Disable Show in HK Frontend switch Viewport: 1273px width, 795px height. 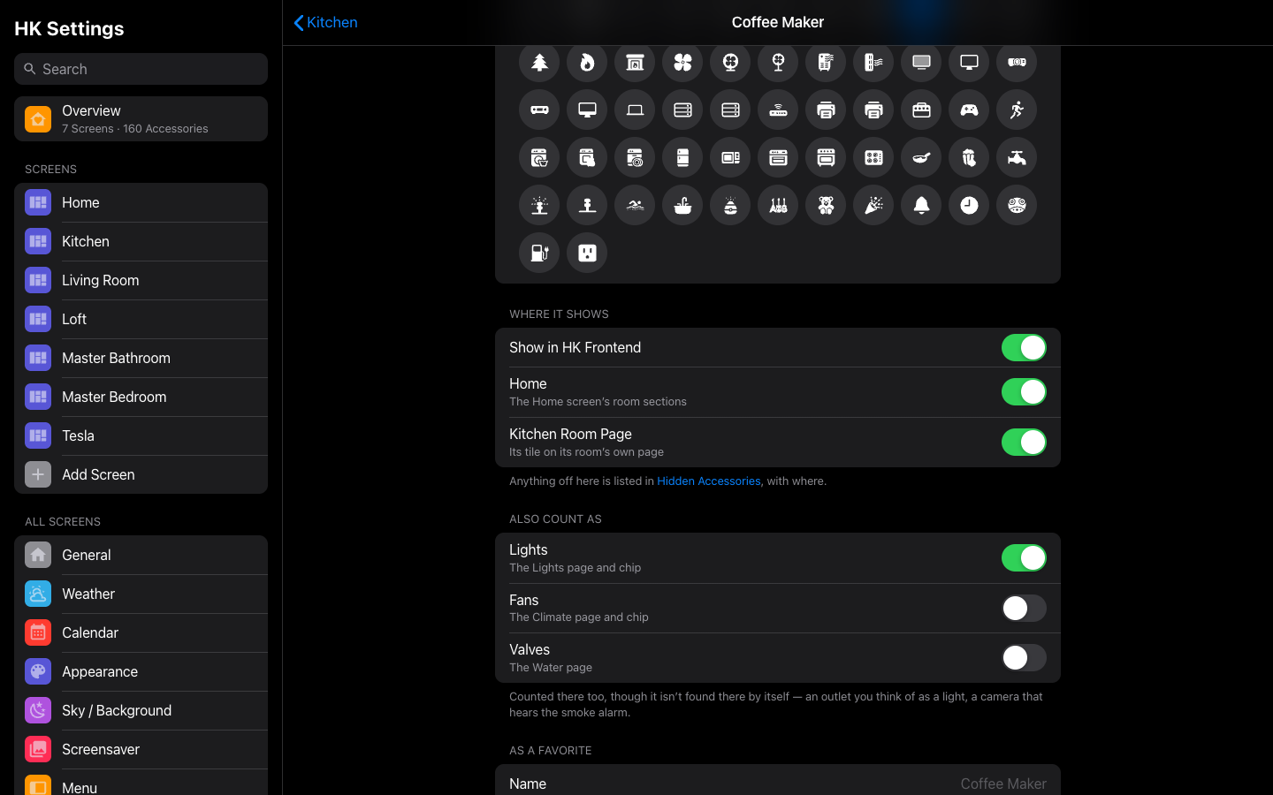click(1024, 348)
